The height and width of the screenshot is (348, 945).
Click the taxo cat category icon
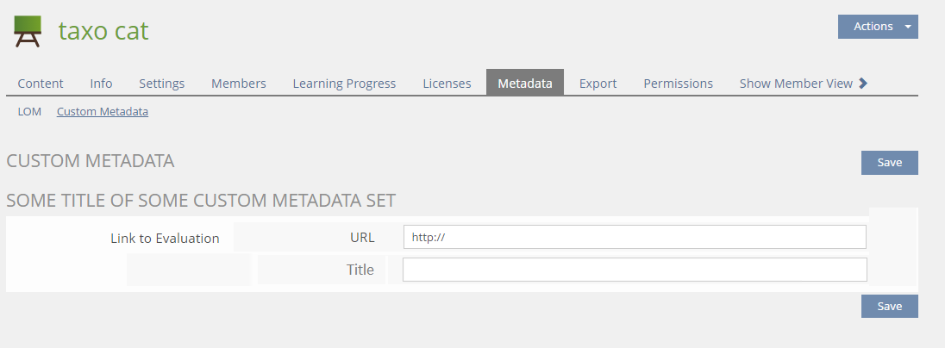point(28,32)
